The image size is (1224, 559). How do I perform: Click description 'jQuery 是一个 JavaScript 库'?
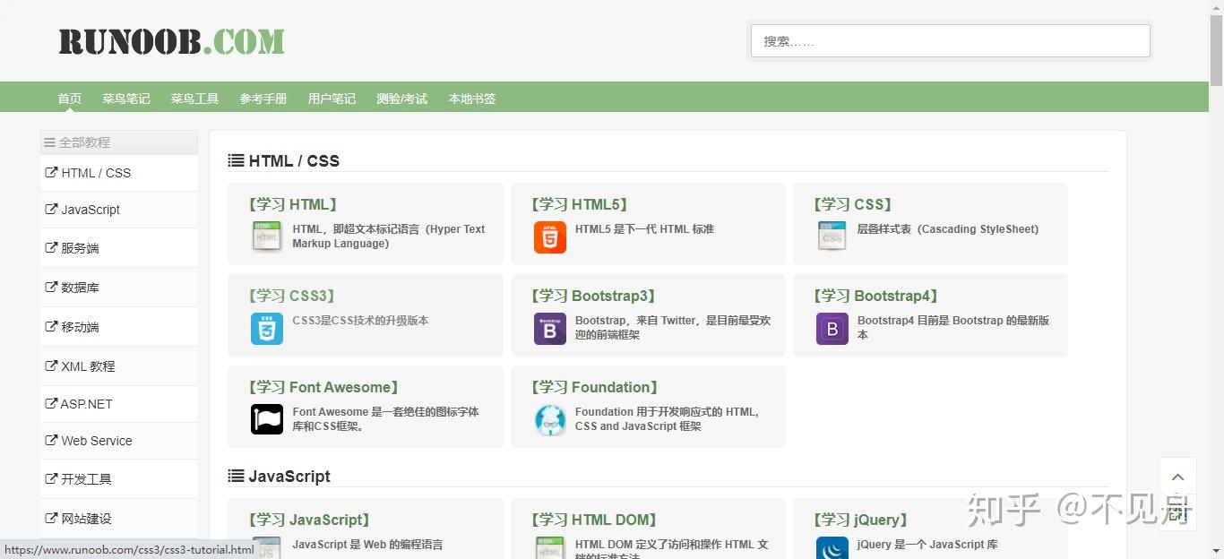927,545
